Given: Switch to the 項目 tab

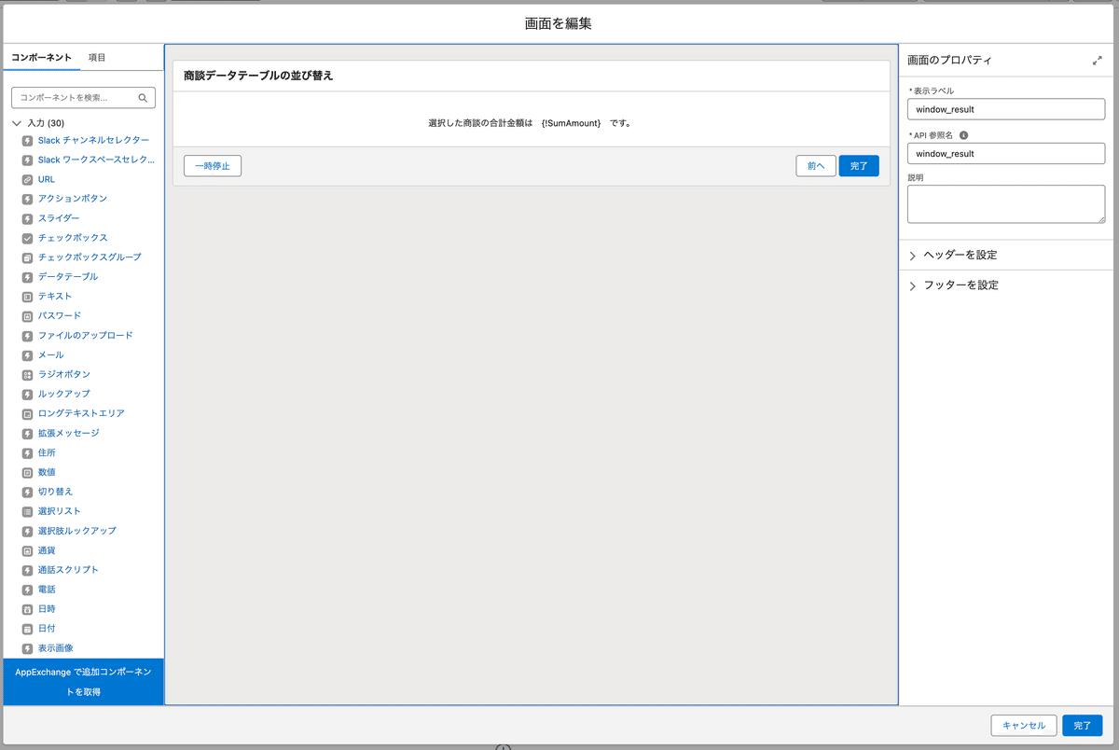Looking at the screenshot, I should point(97,58).
